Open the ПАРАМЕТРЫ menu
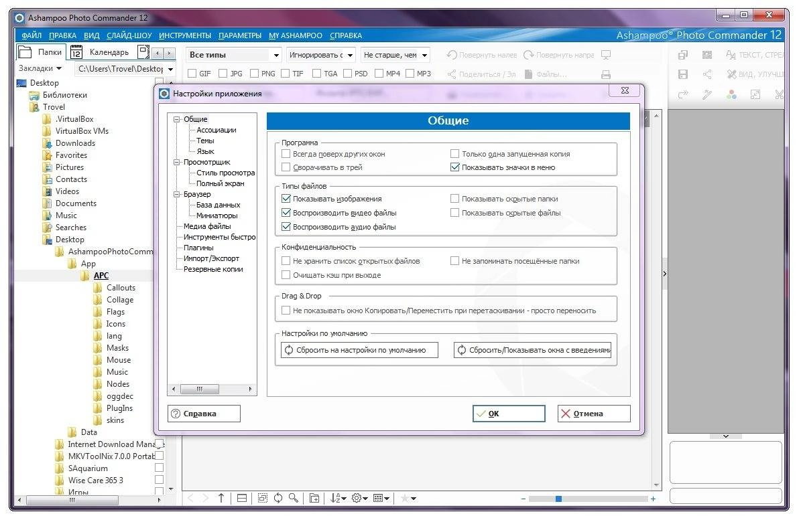Image resolution: width=801 pixels, height=524 pixels. [240, 35]
